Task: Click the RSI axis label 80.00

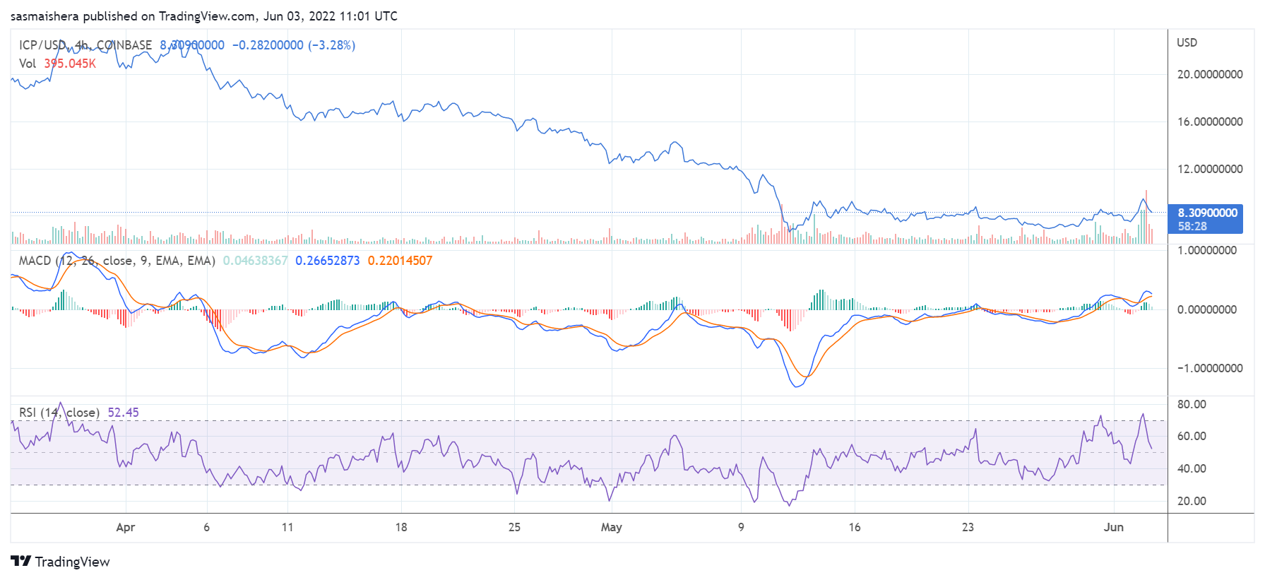Action: click(x=1192, y=404)
